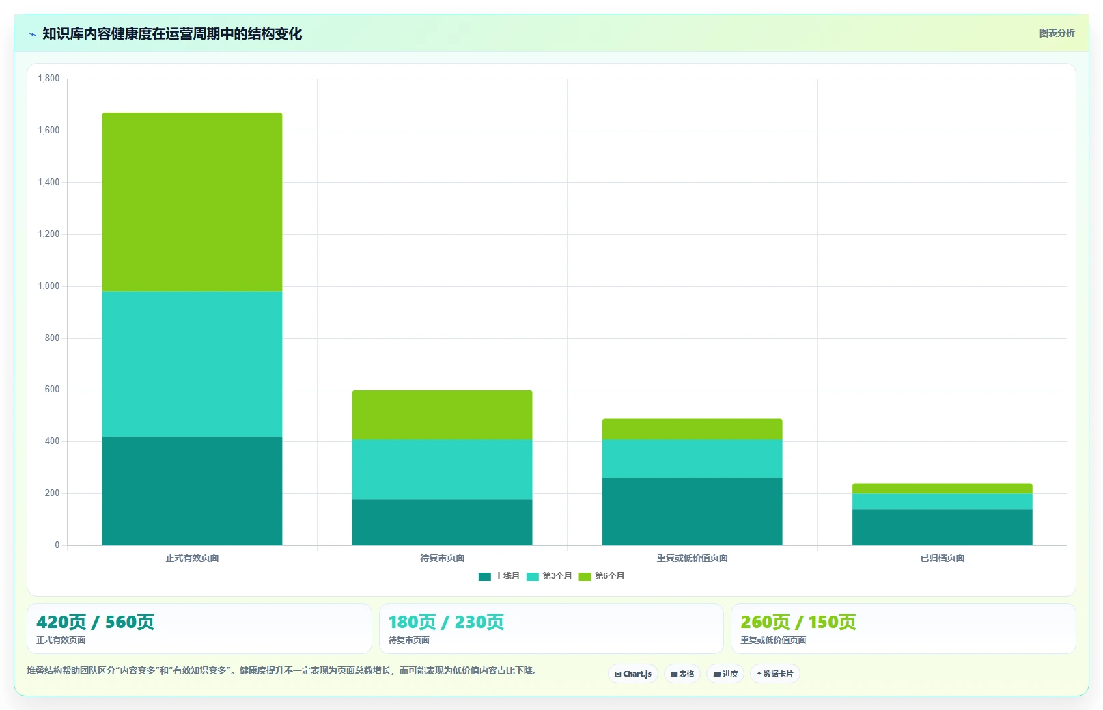This screenshot has width=1103, height=710.
Task: Click the 数据卡片 tag in the footer
Action: 775,674
